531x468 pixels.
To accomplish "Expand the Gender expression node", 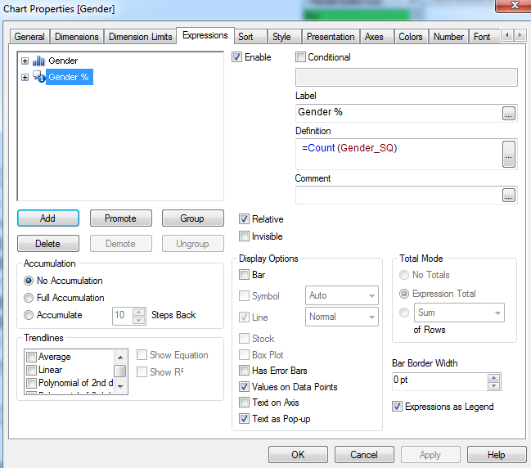I will [25, 61].
